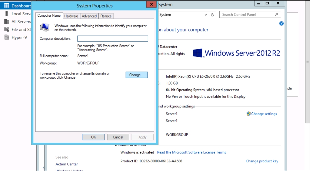Click the Windows Server 2012 R2 logo
Viewport: 310px width, 171px height.
(x=236, y=53)
